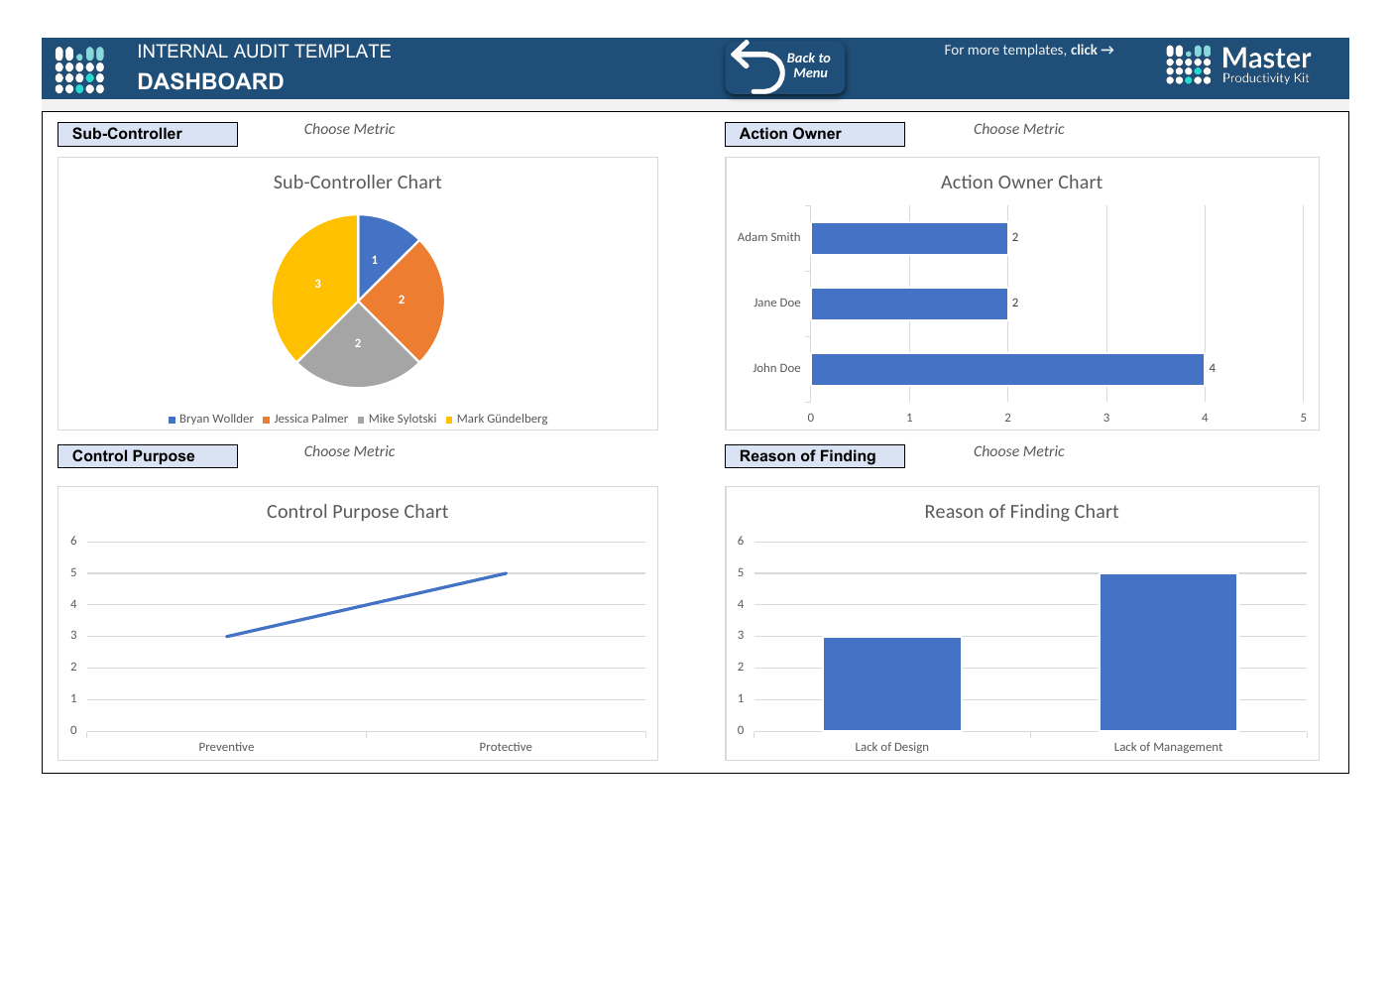Click the 'Lack of Design' axis label
The height and width of the screenshot is (985, 1392).
pyautogui.click(x=892, y=747)
